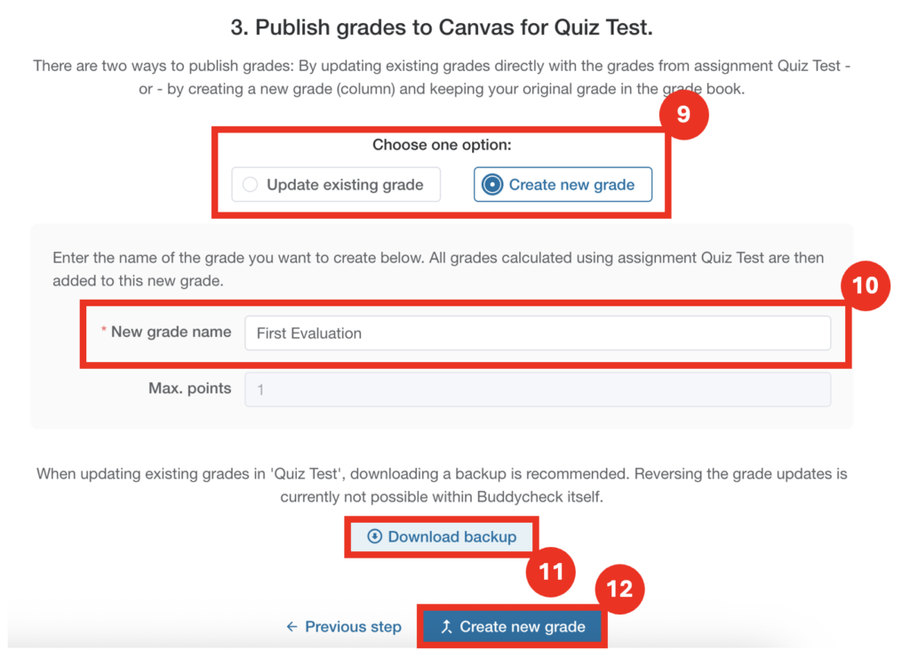Viewport: 910px width, 650px height.
Task: Focus the New grade name text field
Action: [x=538, y=333]
